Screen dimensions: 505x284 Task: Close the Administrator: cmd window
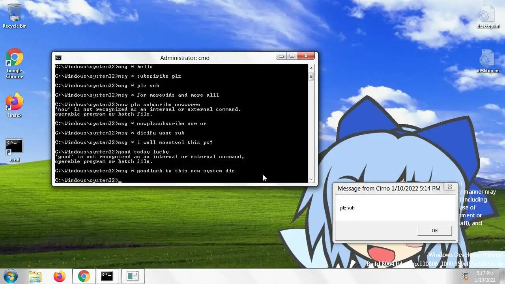click(306, 56)
